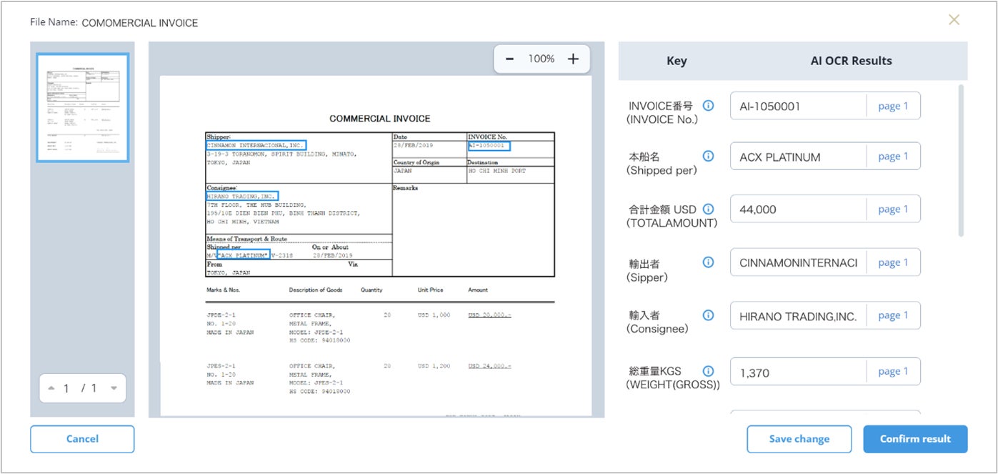Open page 1 link for WEIGHT(GROSS)

tap(893, 371)
